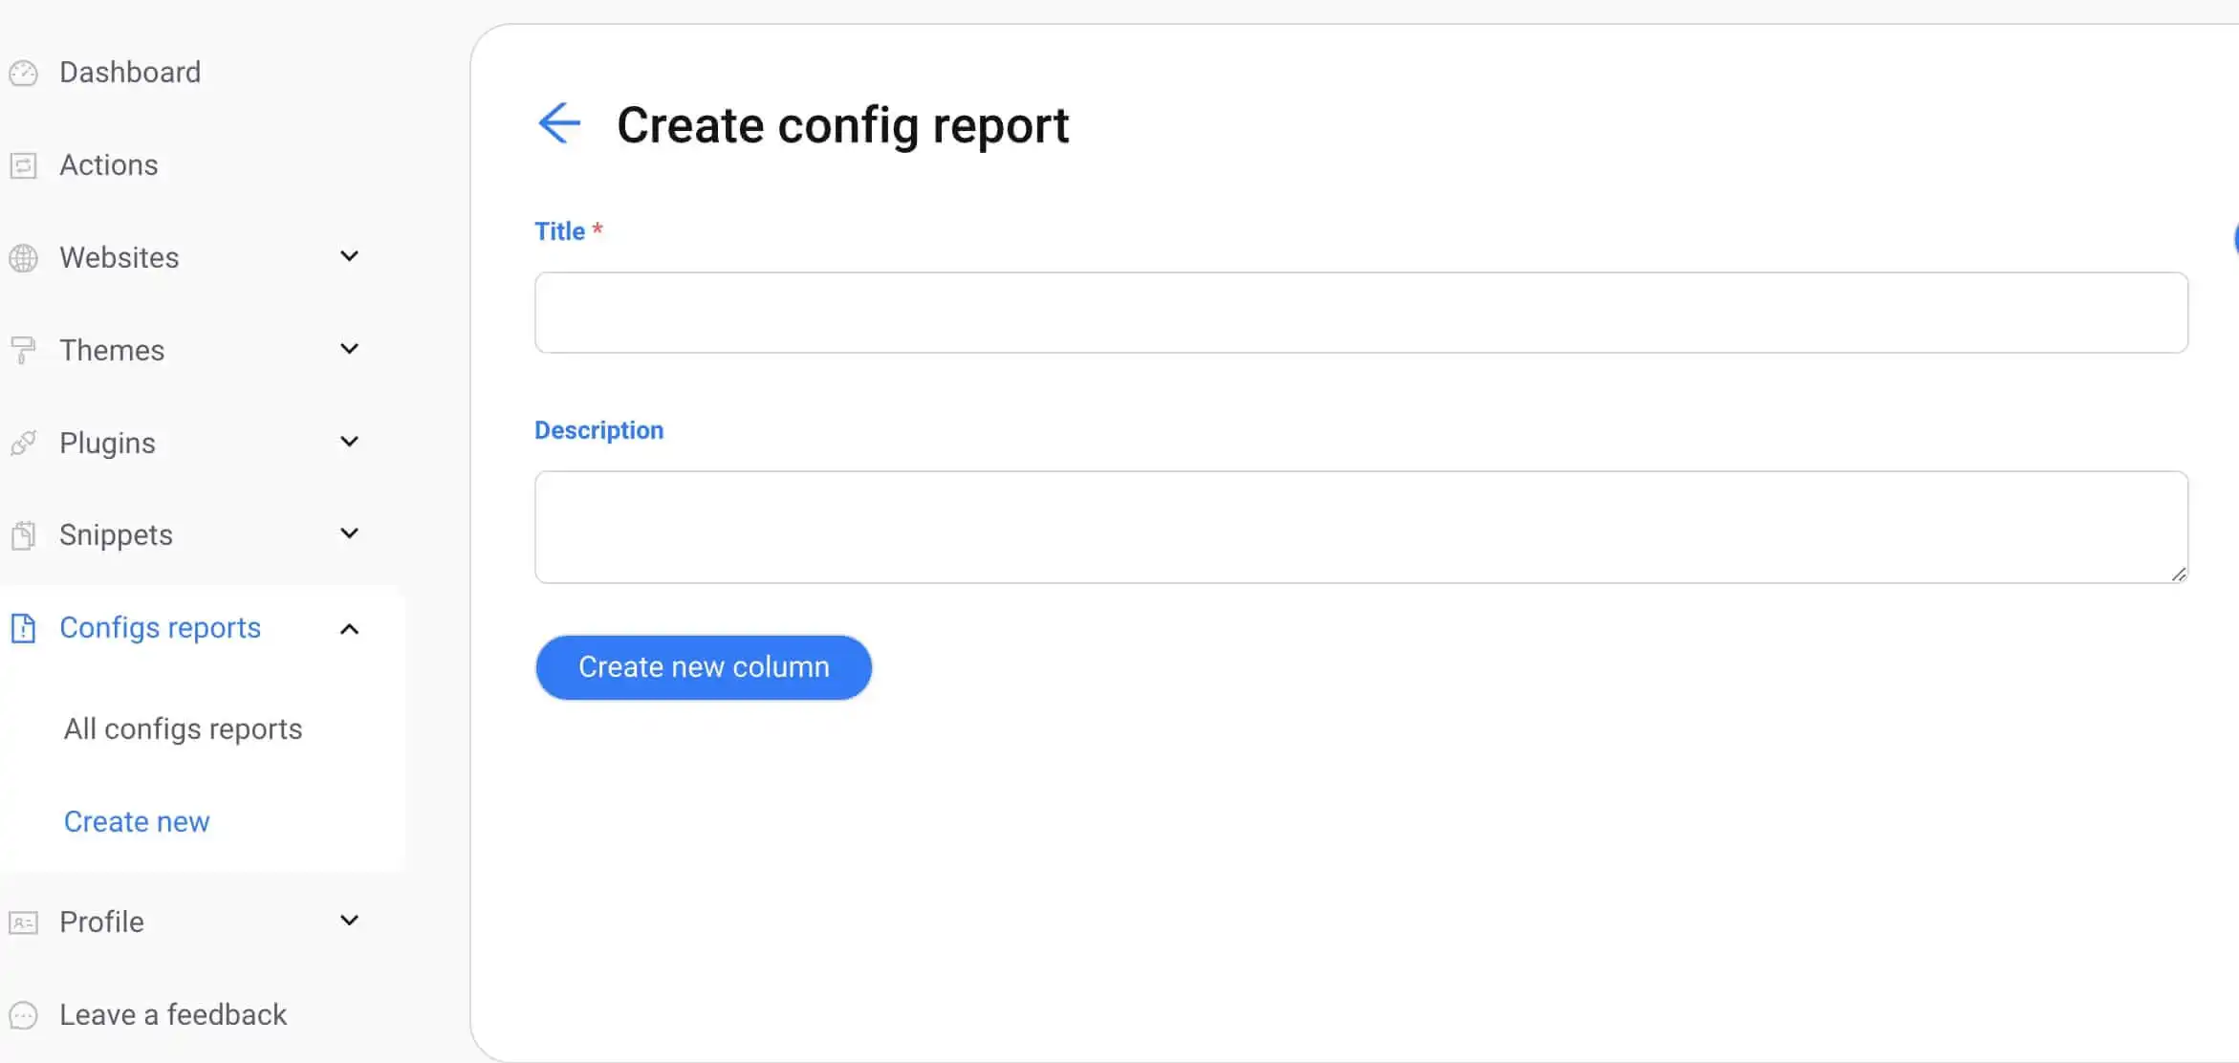Select the Plugins plug icon
Screen dimensions: 2239x1063
[x=24, y=443]
